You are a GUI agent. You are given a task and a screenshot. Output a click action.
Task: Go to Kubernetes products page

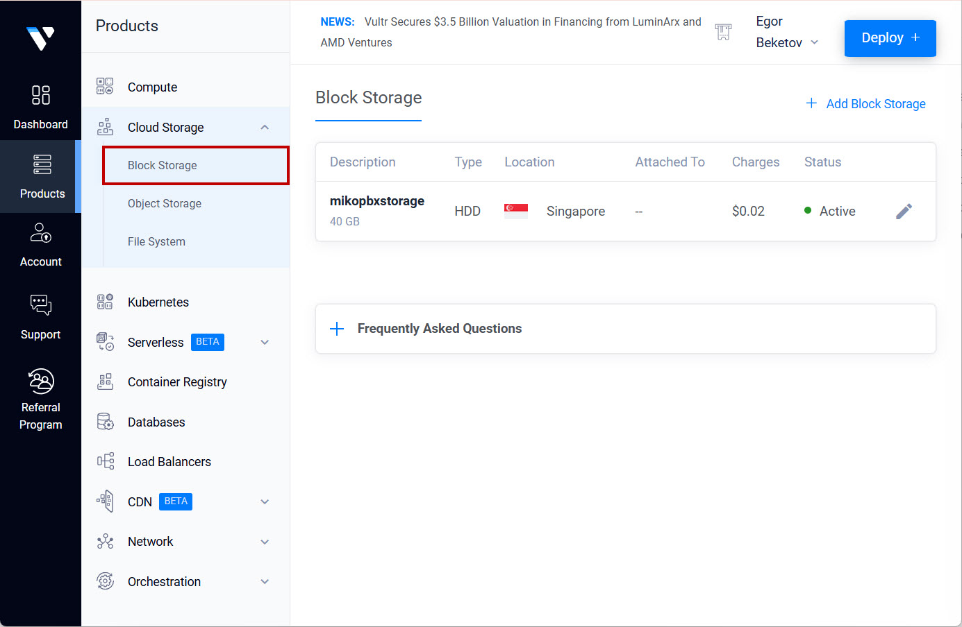coord(158,302)
